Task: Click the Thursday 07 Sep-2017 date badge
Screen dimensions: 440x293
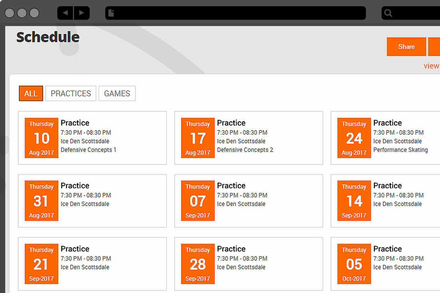Action: point(198,201)
